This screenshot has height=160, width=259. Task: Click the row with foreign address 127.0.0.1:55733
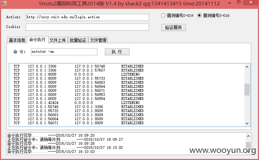tap(79, 79)
